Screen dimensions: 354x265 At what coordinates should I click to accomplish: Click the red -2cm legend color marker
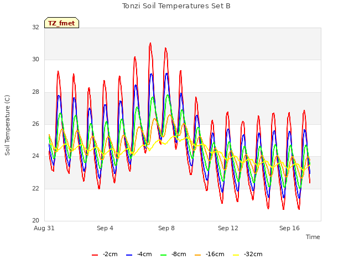(95, 255)
